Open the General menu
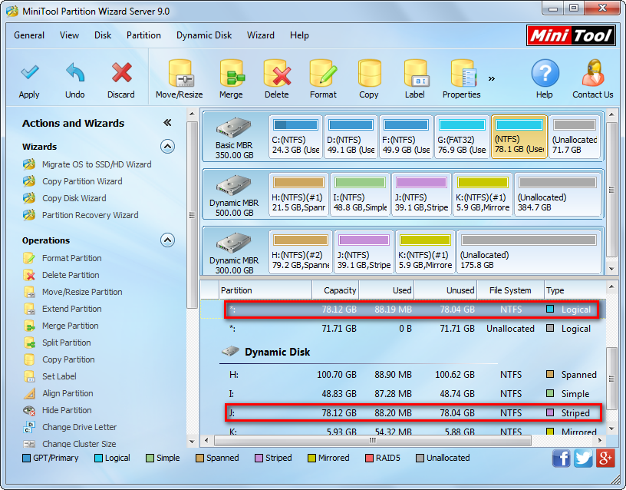This screenshot has height=490, width=626. coord(29,35)
